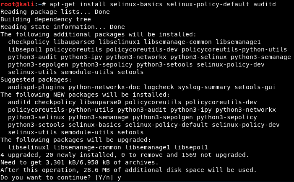
Task: Click selinux-policy-dev in the NEW packages list
Action: coord(246,125)
